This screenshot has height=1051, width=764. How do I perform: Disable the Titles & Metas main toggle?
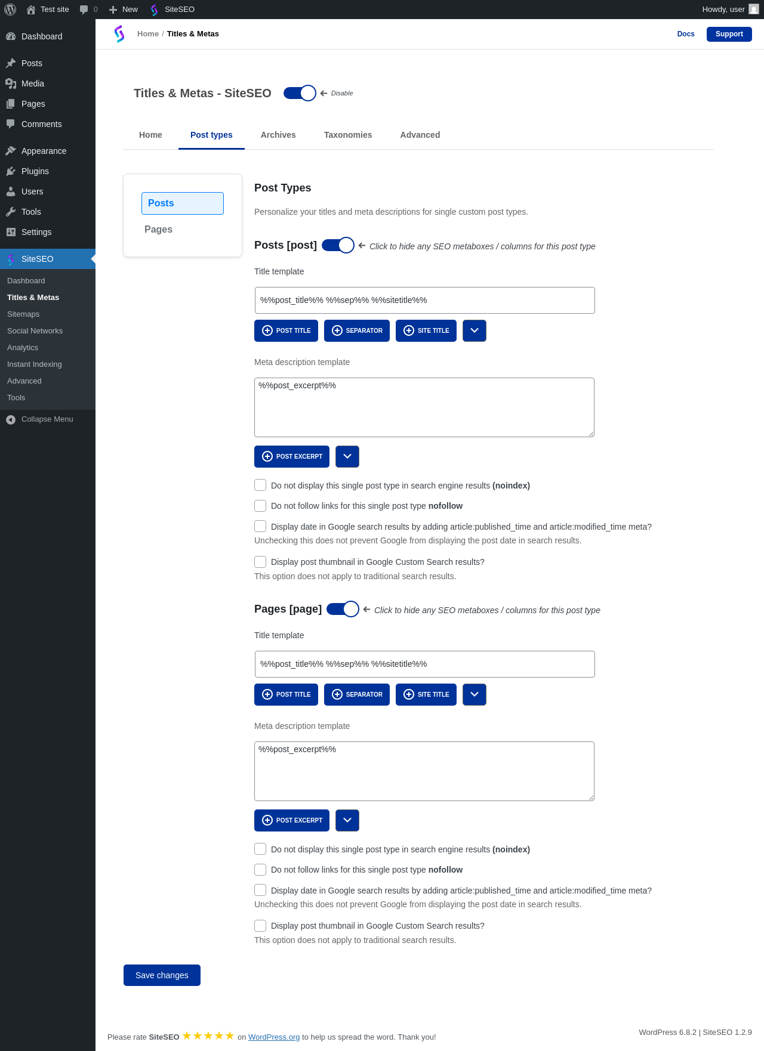pos(300,93)
